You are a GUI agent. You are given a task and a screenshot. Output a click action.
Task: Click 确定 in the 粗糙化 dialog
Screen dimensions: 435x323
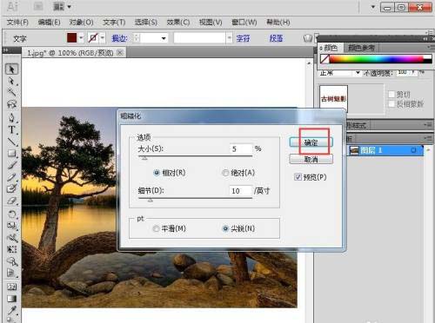pyautogui.click(x=311, y=142)
